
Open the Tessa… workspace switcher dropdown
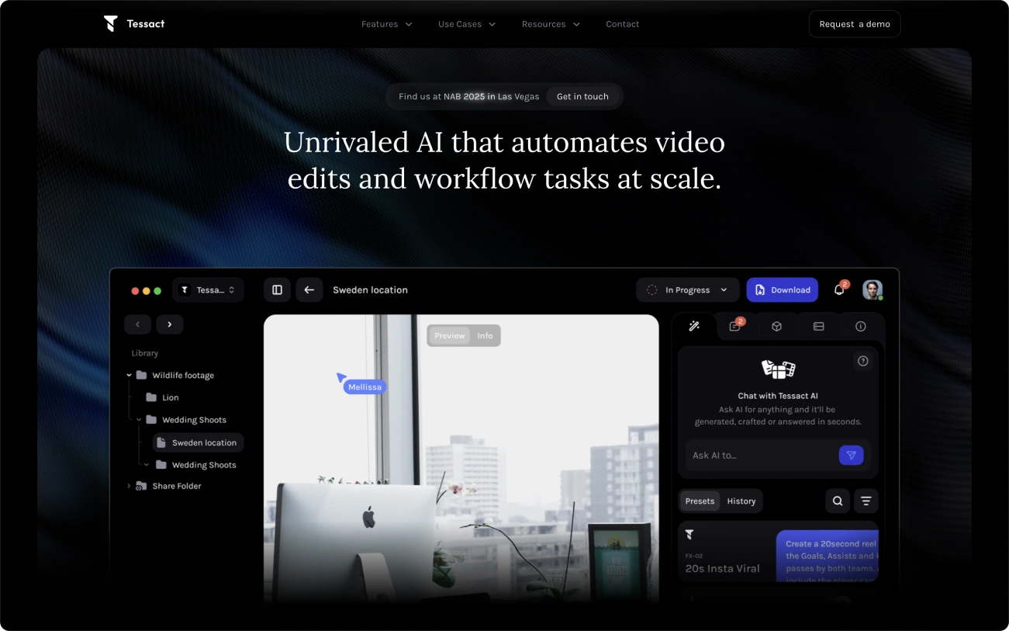tap(208, 290)
